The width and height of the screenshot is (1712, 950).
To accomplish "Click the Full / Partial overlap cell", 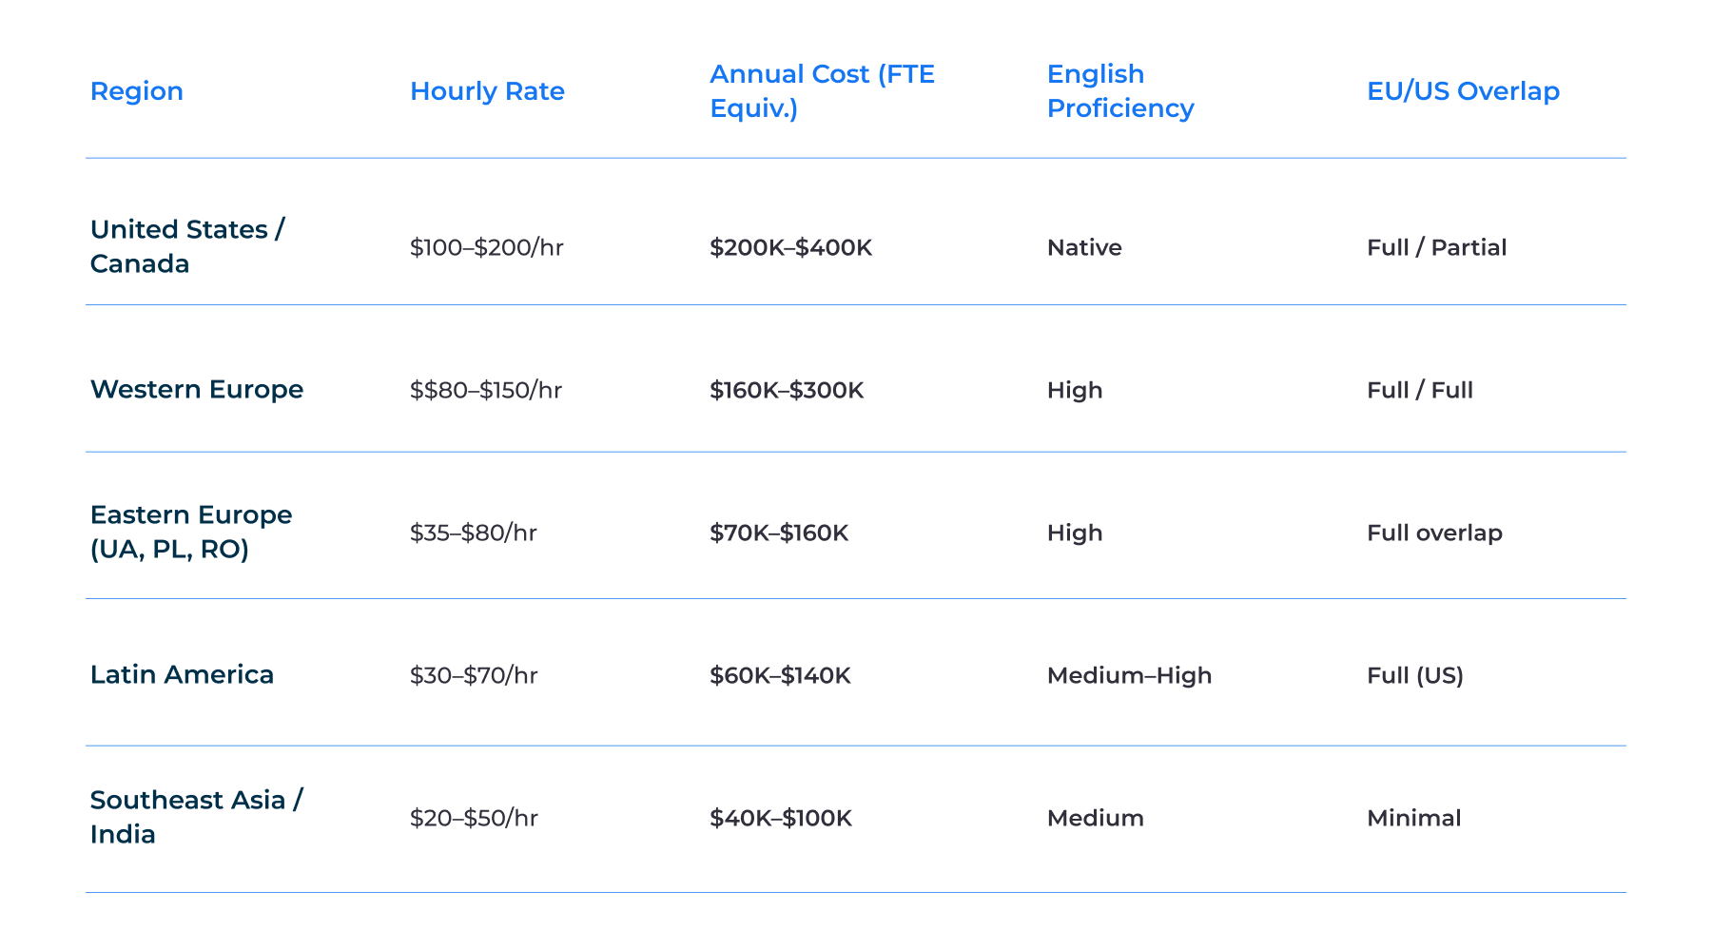I will 1436,247.
